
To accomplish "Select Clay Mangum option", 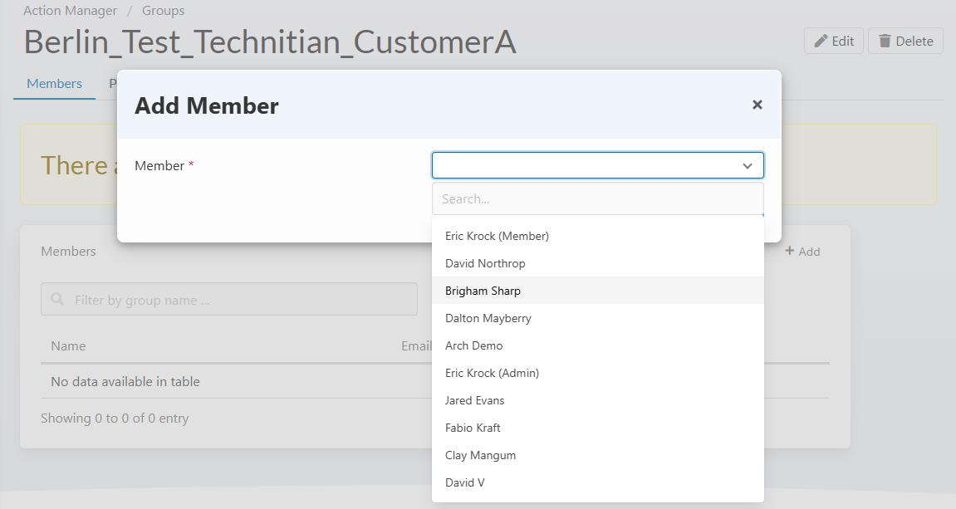I will click(480, 455).
